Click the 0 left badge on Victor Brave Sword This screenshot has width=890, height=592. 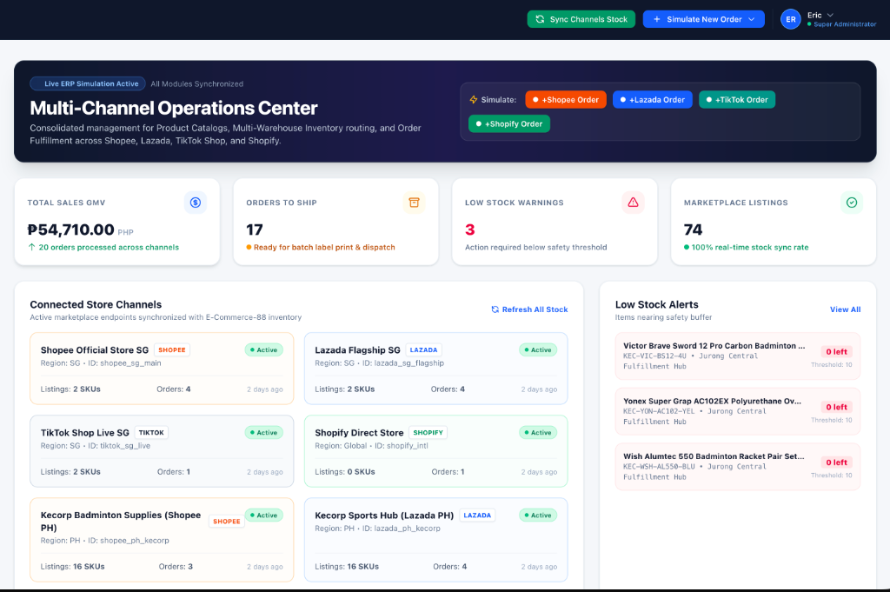[x=836, y=352]
